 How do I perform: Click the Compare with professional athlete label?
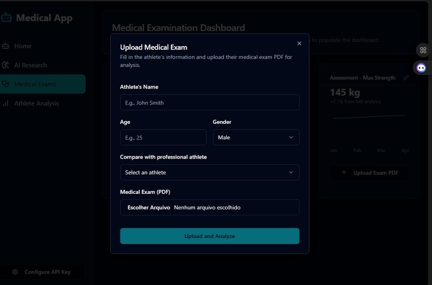point(163,157)
